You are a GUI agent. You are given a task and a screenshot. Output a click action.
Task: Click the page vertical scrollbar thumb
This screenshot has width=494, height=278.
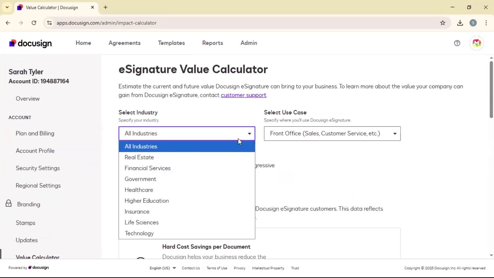(x=491, y=90)
